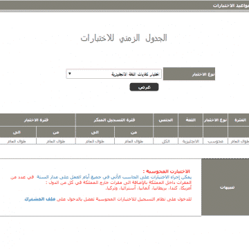Select the محوسب cell in the table row
The height and width of the screenshot is (249, 249).
click(x=215, y=141)
